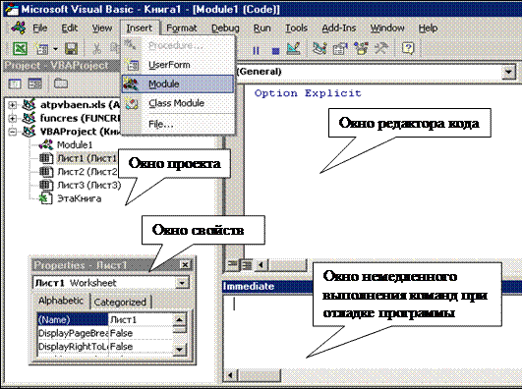Click Immediate window scroll left arrow
This screenshot has width=522, height=389.
point(231,375)
